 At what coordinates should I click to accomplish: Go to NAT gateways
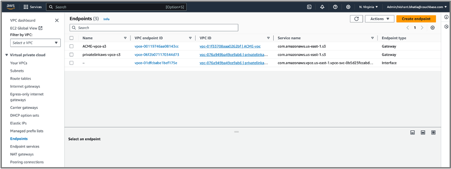[x=22, y=154]
